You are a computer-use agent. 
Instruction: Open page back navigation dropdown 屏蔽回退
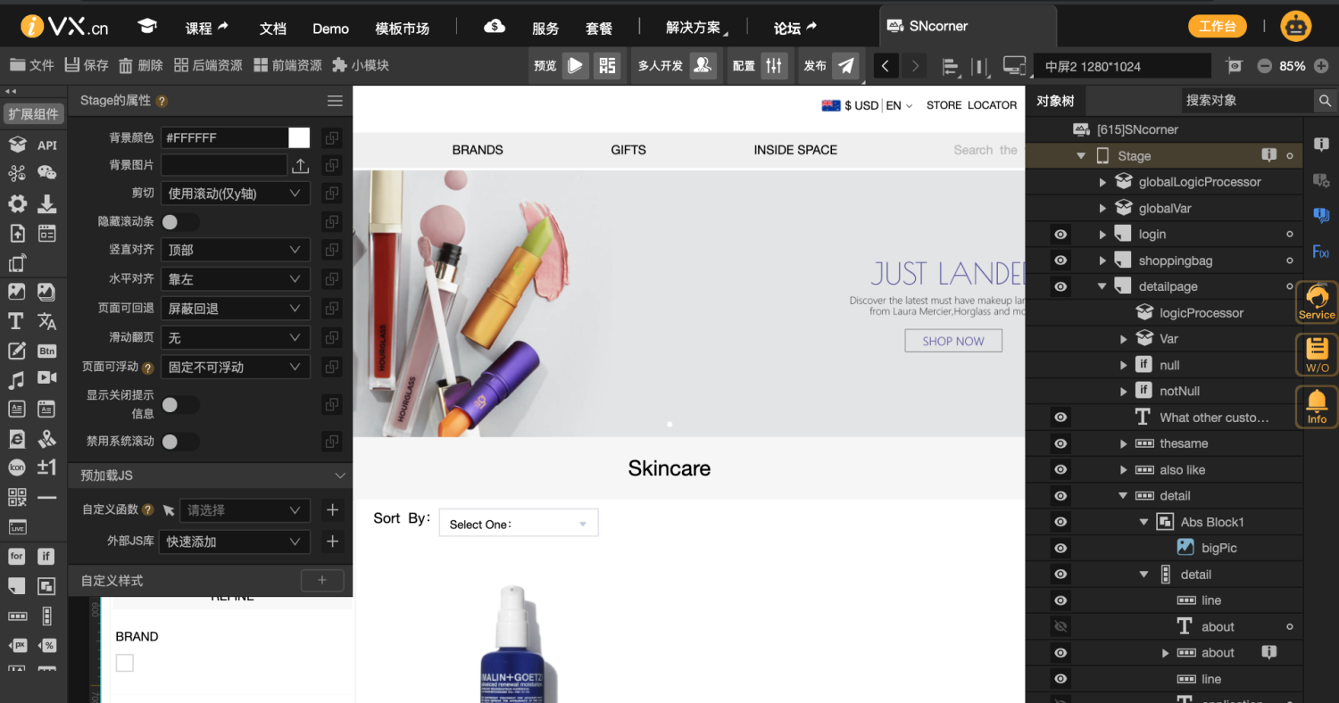click(236, 309)
